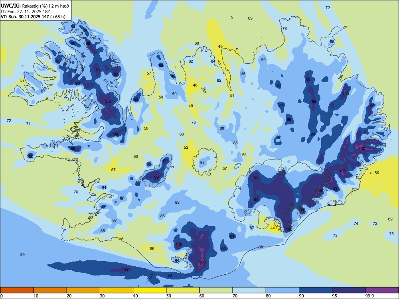Click the '40' label on the legend scale
The height and width of the screenshot is (299, 399).
pyautogui.click(x=135, y=296)
